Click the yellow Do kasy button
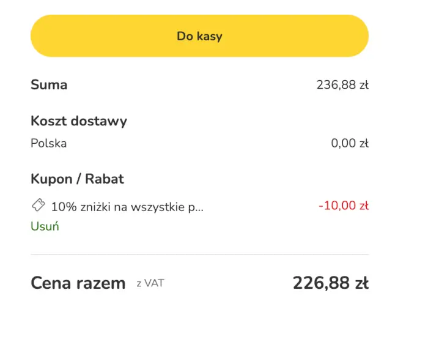 tap(199, 36)
